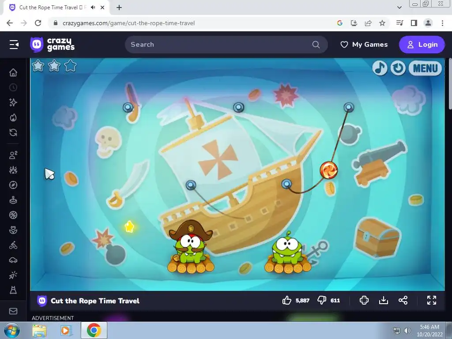Click the swirl candy hanging on the rope
This screenshot has height=339, width=452.
click(328, 170)
